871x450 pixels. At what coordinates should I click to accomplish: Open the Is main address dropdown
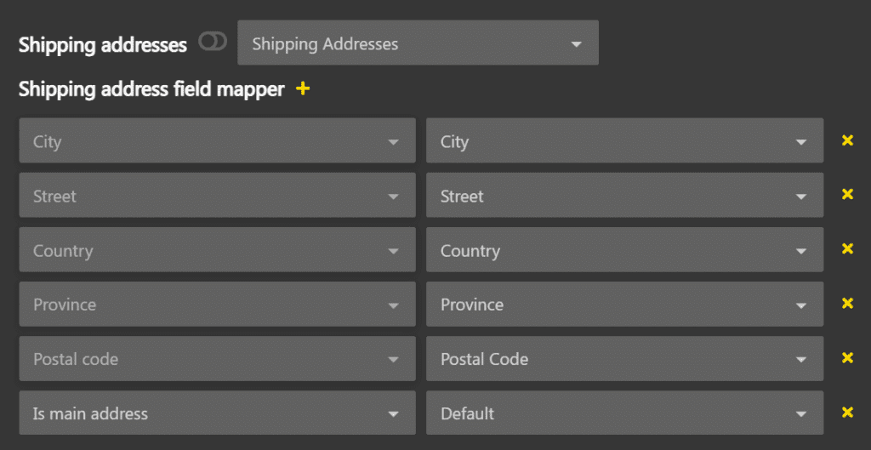(x=217, y=413)
